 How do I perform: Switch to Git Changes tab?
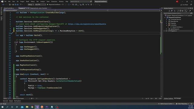pyautogui.click(x=177, y=98)
